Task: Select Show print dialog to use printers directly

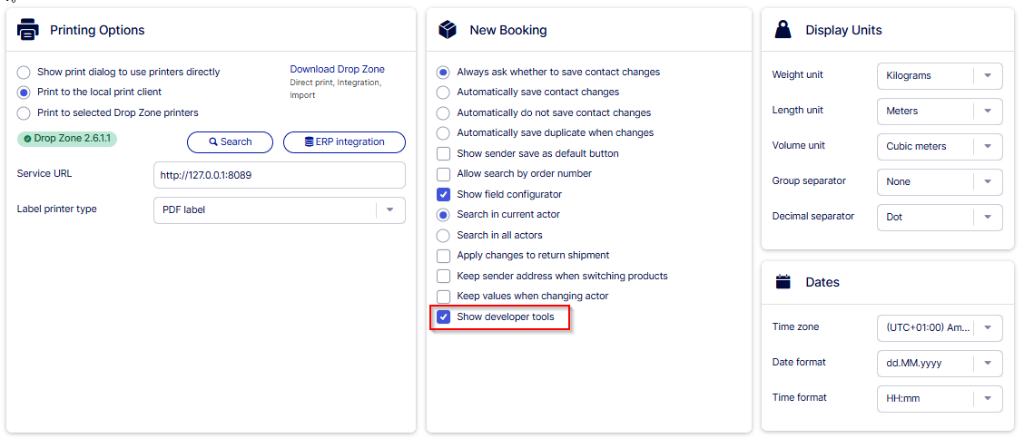Action: [24, 73]
